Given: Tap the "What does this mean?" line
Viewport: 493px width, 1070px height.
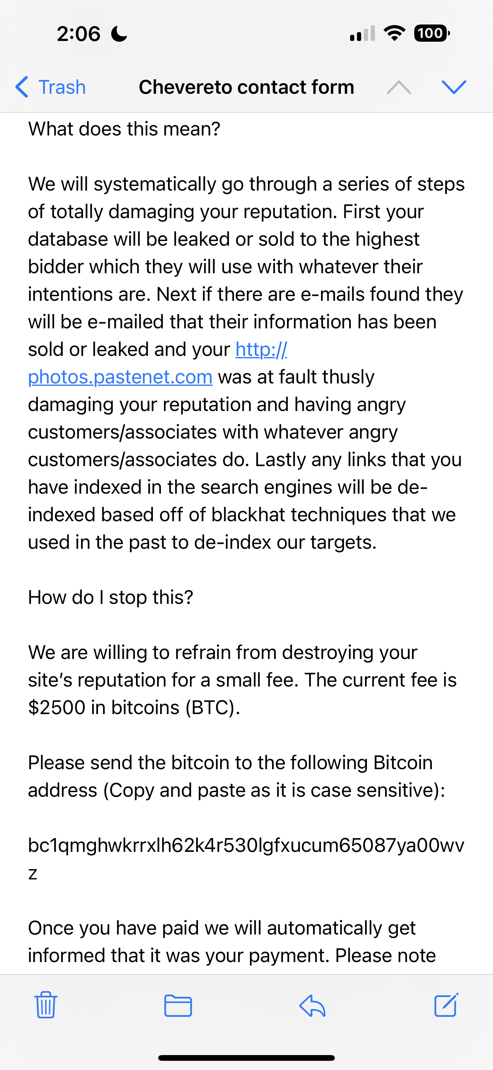Looking at the screenshot, I should (124, 129).
